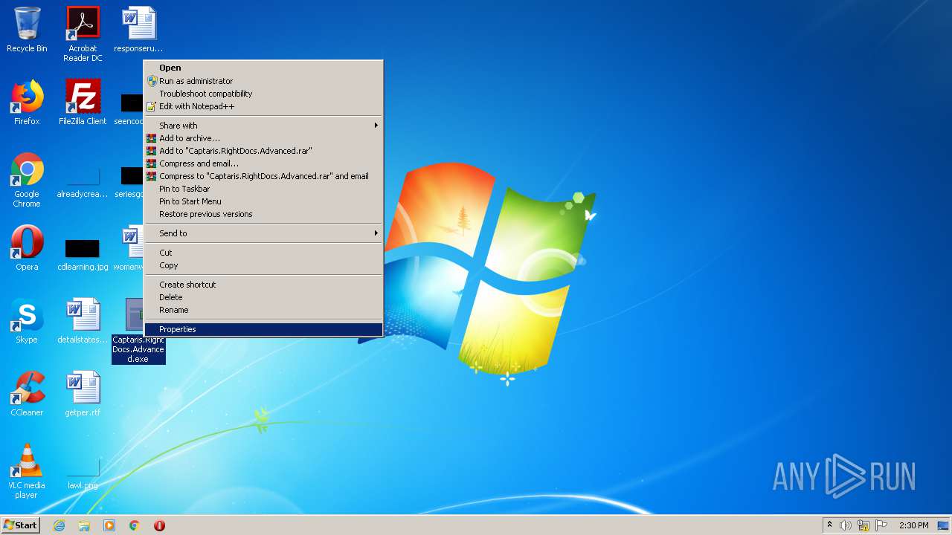
Task: Select the Firefox desktop shortcut
Action: (27, 103)
